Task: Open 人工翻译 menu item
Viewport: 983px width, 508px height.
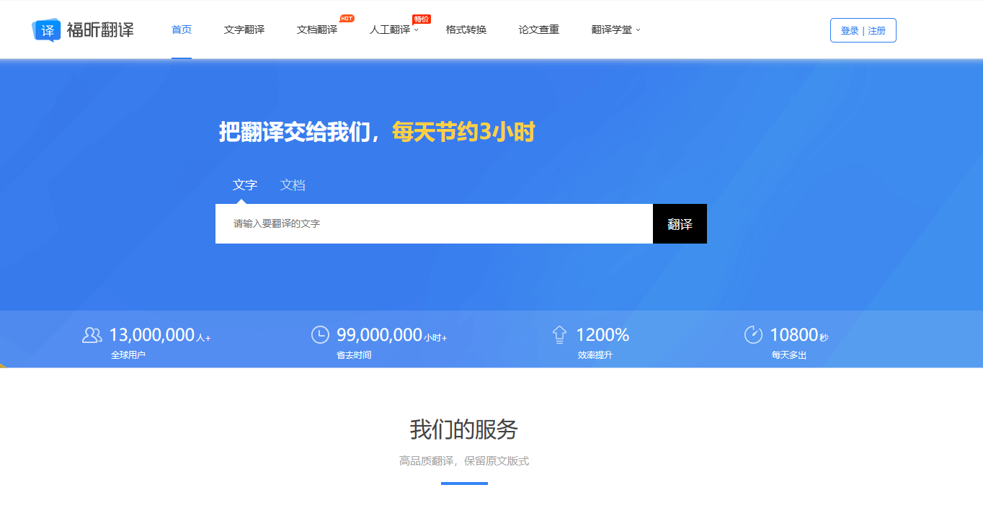Action: click(x=390, y=30)
